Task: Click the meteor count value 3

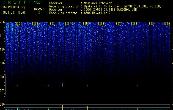Action: (x=39, y=13)
